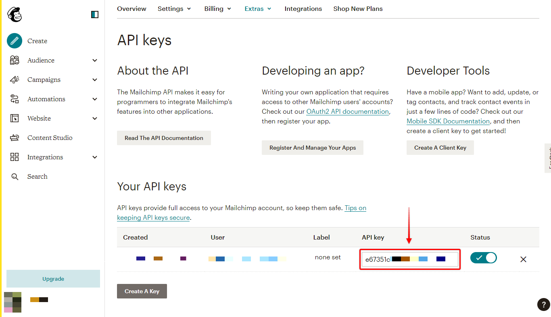This screenshot has height=317, width=551.
Task: Open the OAuth2 API documentation link
Action: [x=348, y=112]
